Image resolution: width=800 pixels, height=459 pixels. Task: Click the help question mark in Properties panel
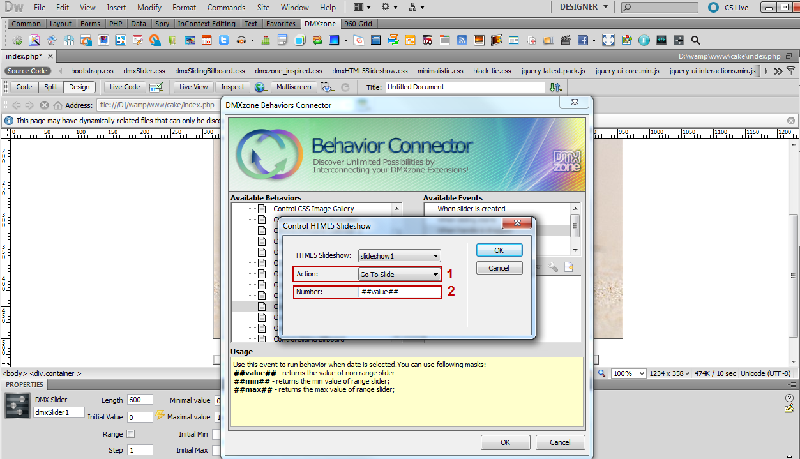click(789, 398)
